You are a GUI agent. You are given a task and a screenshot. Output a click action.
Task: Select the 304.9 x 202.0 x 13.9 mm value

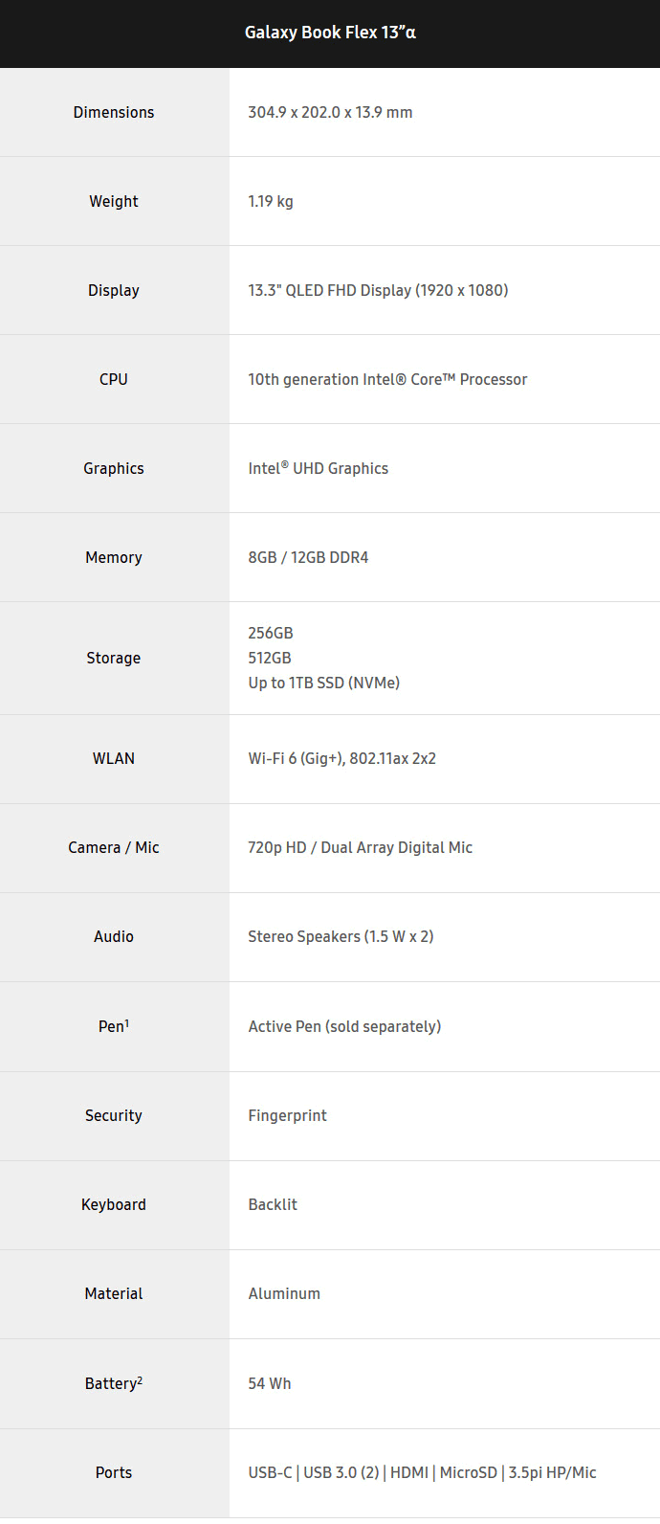(330, 112)
